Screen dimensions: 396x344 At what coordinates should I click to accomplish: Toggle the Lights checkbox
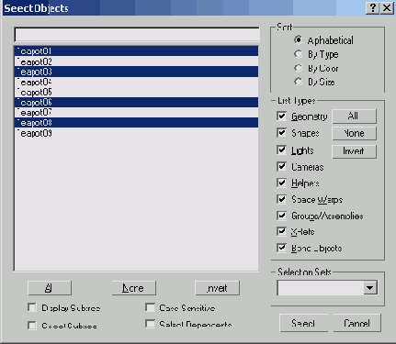tap(281, 150)
